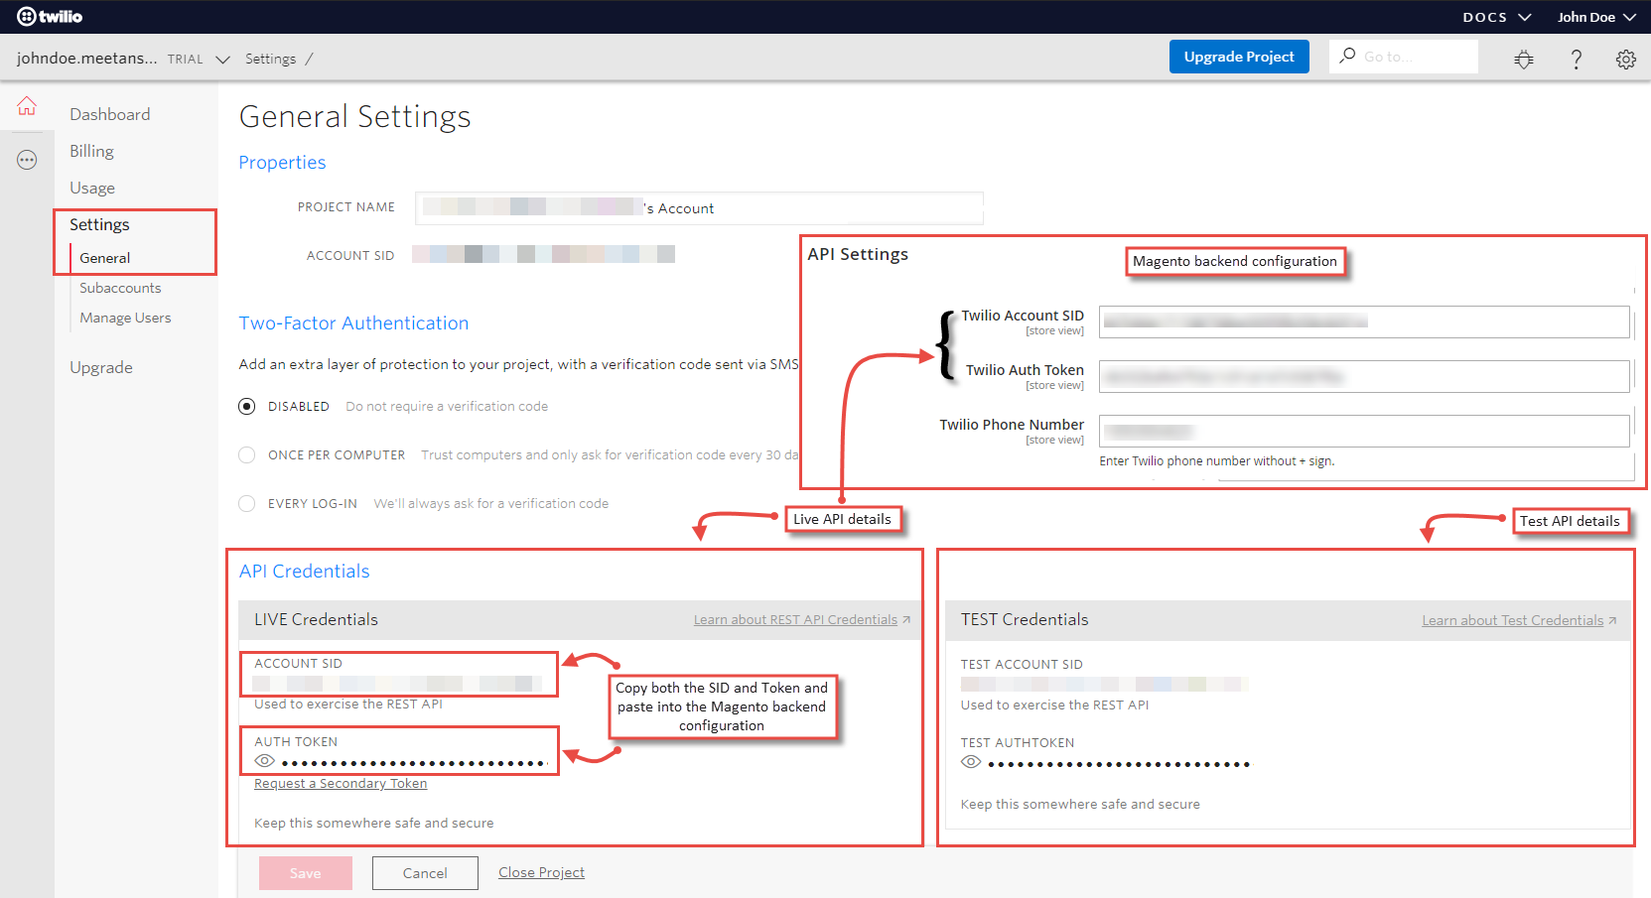Open the settings gear icon
This screenshot has width=1651, height=898.
pos(1626,59)
